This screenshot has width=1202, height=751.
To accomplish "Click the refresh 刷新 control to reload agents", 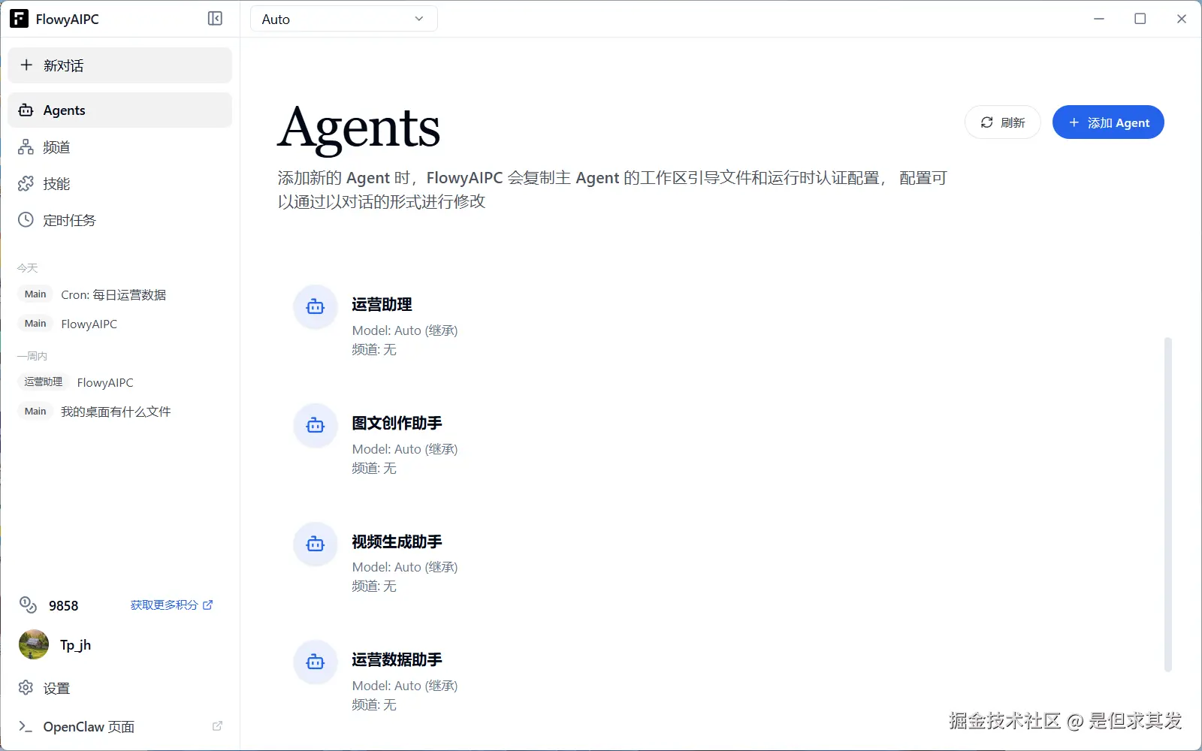I will click(x=1003, y=122).
